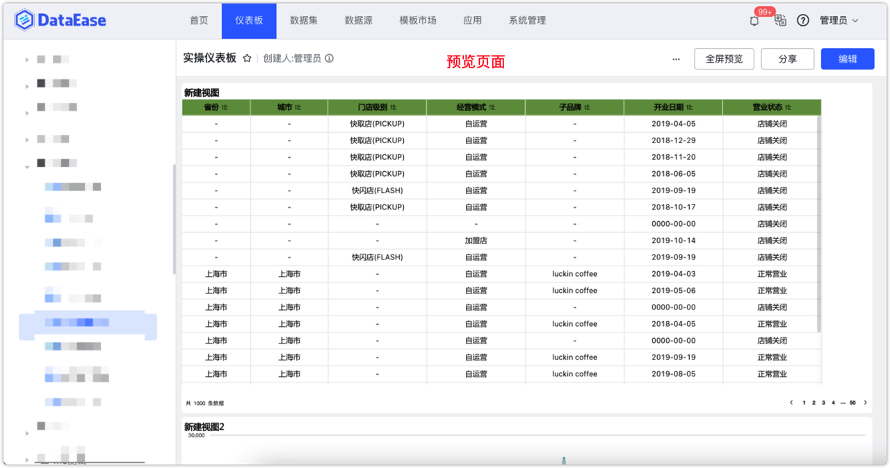Sort the 营业状态 column

click(x=788, y=108)
